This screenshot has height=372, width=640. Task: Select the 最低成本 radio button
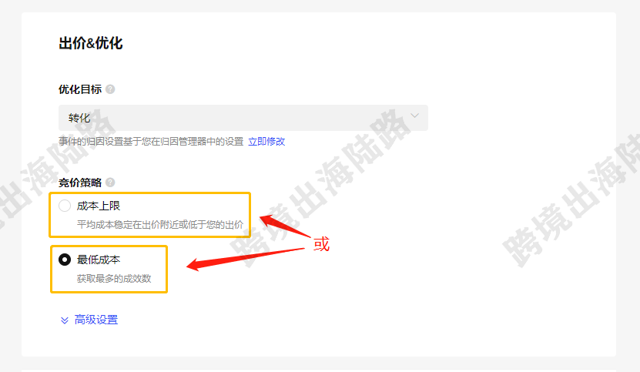pyautogui.click(x=65, y=260)
